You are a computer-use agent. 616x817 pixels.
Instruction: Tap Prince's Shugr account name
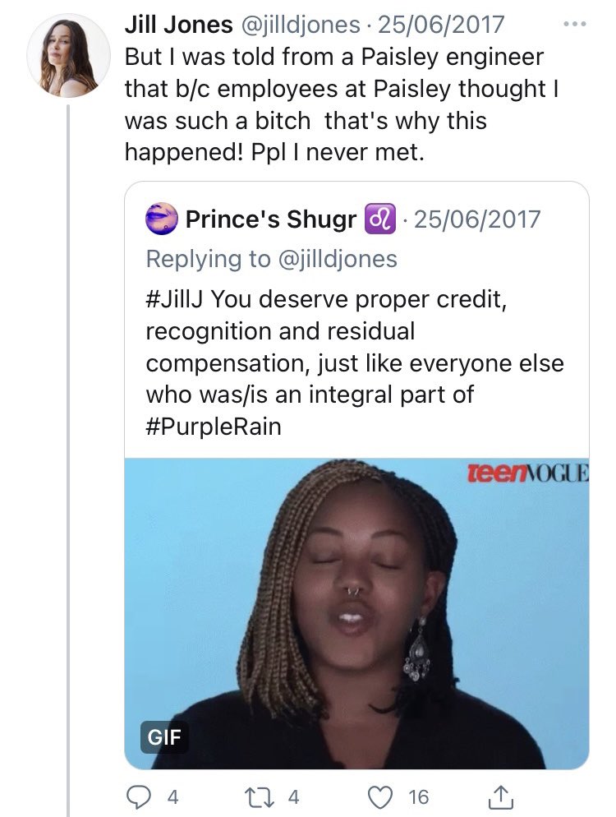click(271, 219)
